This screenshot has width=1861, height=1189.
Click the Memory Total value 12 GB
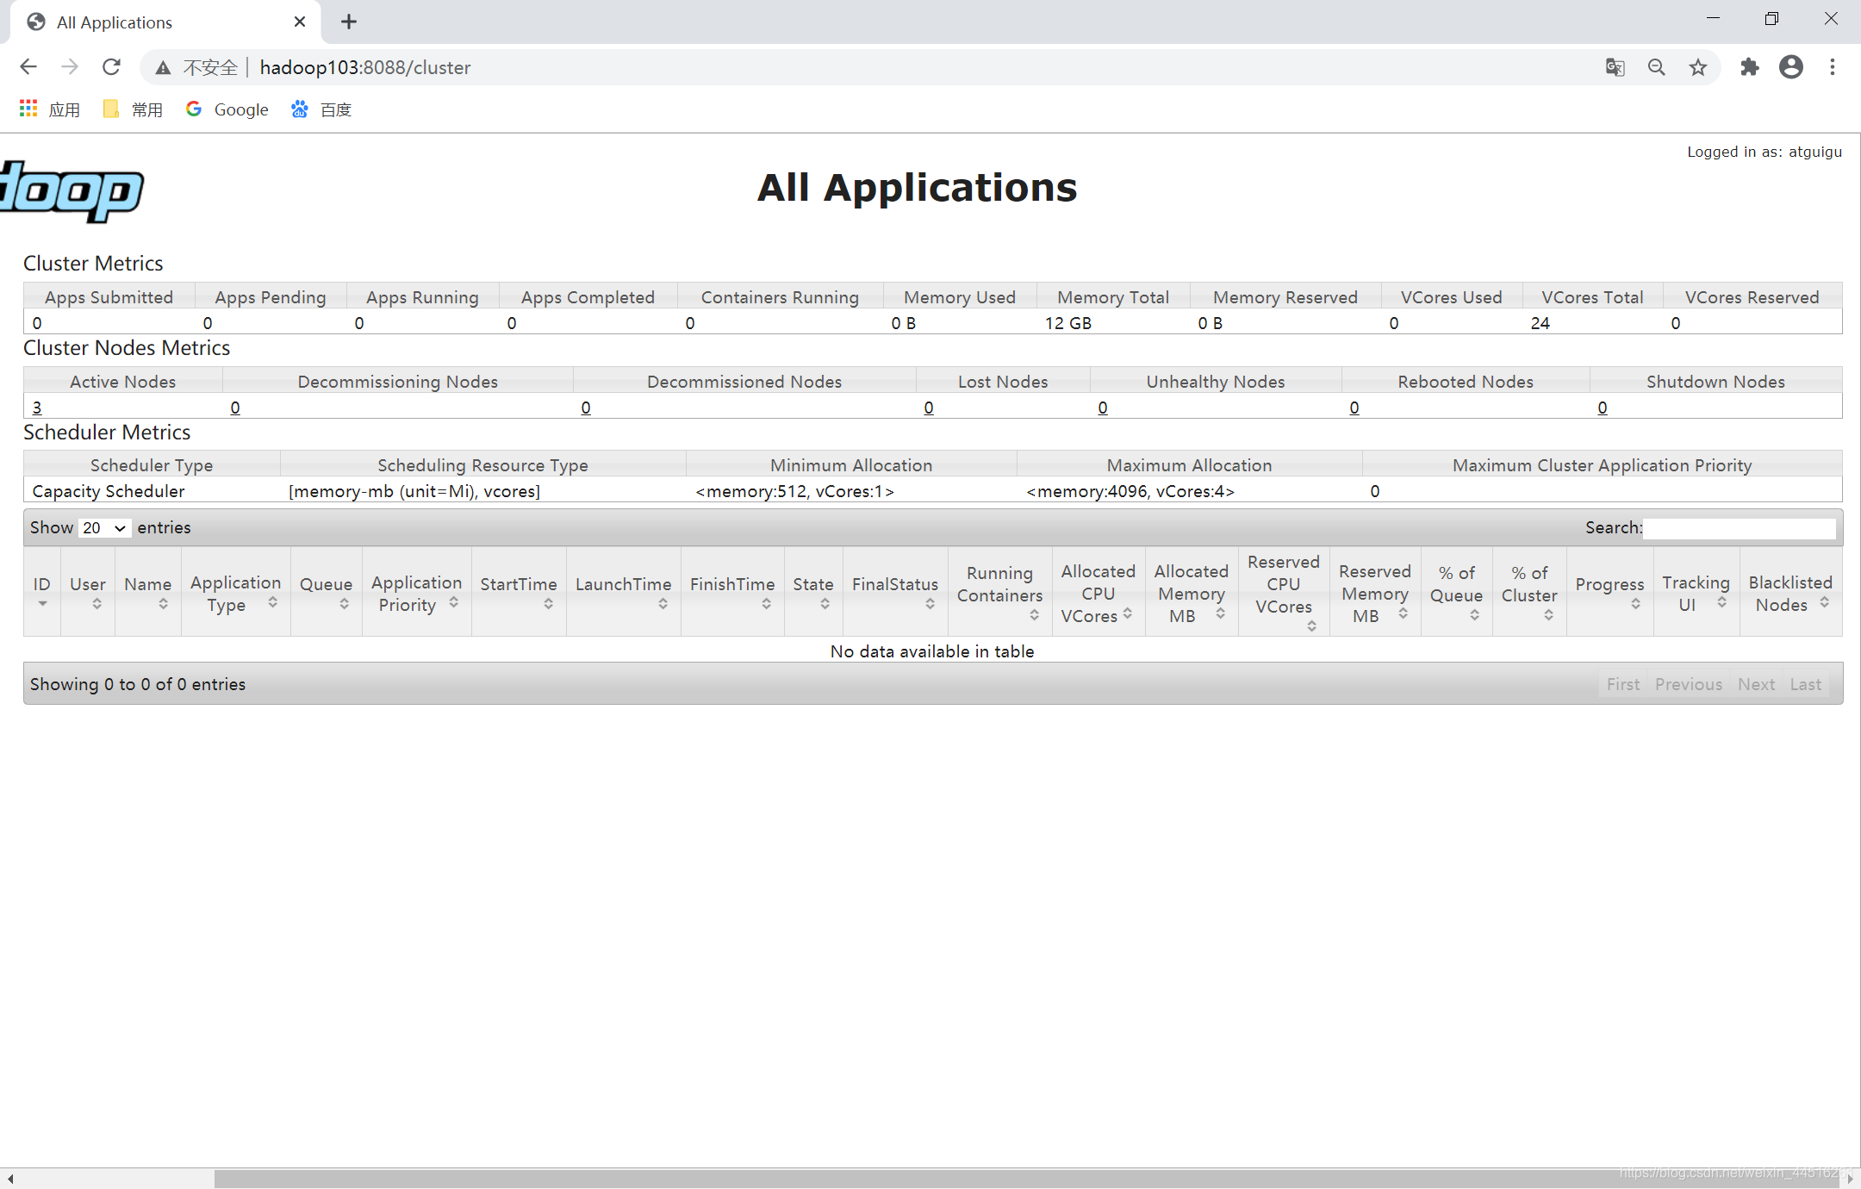click(x=1068, y=323)
